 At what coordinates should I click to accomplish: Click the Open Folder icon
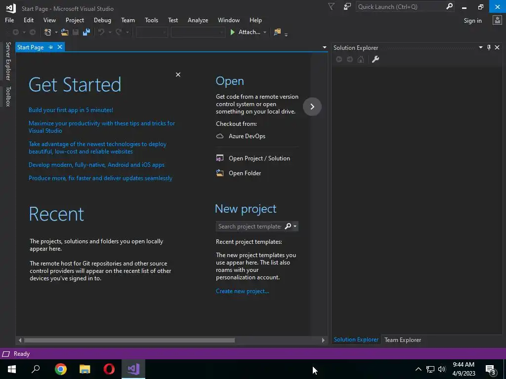pos(220,173)
